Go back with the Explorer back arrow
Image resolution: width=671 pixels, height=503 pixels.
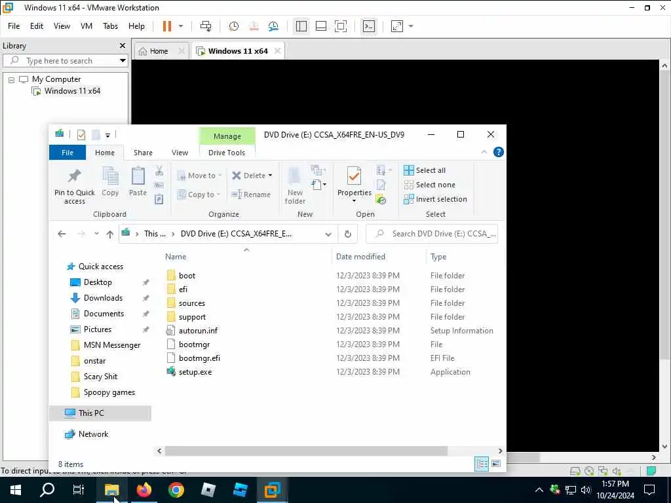tap(62, 234)
